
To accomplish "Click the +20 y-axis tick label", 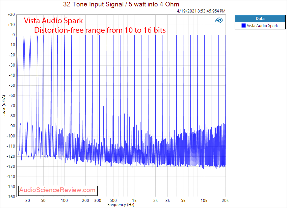I will point(11,15).
